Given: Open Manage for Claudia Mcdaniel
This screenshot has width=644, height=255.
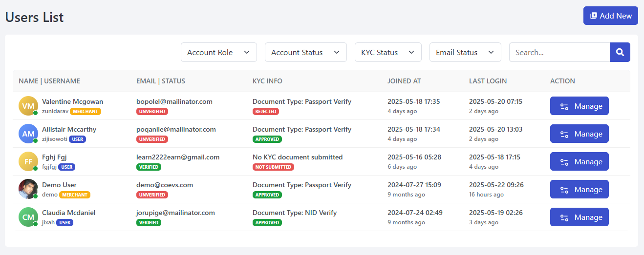Looking at the screenshot, I should click(579, 217).
